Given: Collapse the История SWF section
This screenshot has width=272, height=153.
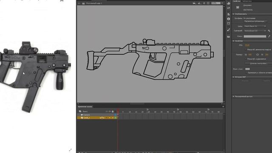Looking at the screenshot, I should tap(233, 77).
